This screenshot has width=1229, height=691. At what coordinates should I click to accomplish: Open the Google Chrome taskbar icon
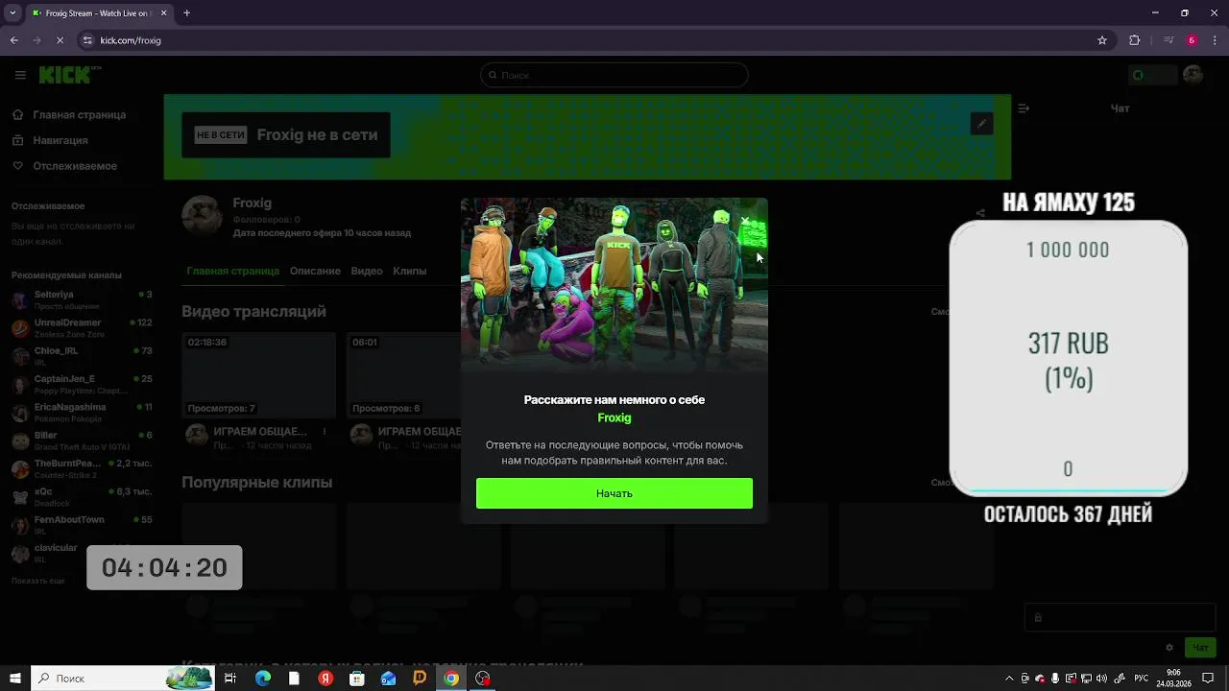pyautogui.click(x=451, y=679)
